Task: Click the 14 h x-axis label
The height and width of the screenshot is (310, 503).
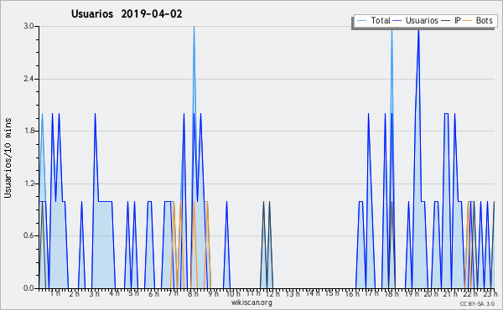Action: pyautogui.click(x=313, y=293)
